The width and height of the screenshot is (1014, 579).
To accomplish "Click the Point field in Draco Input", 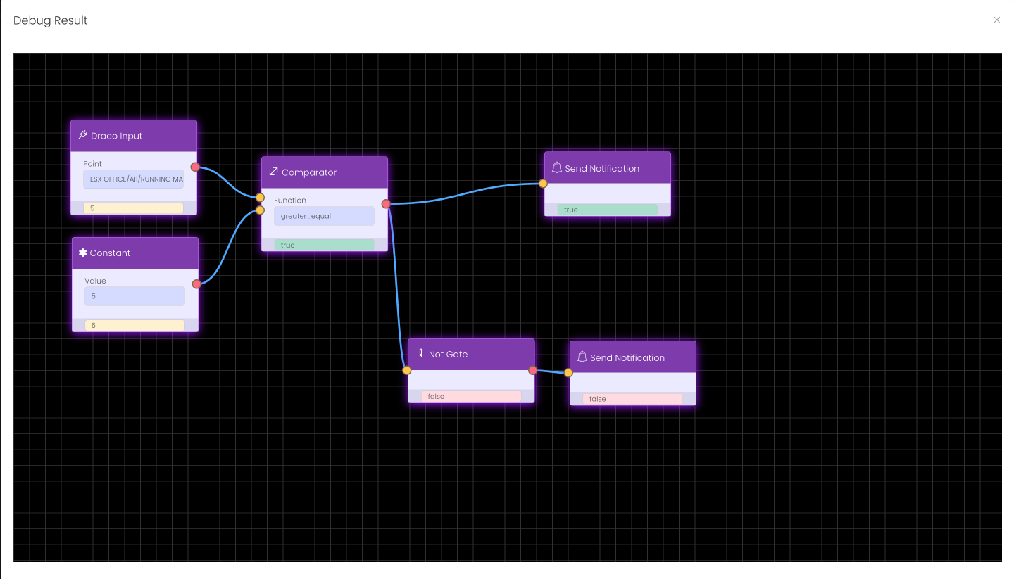I will point(133,179).
